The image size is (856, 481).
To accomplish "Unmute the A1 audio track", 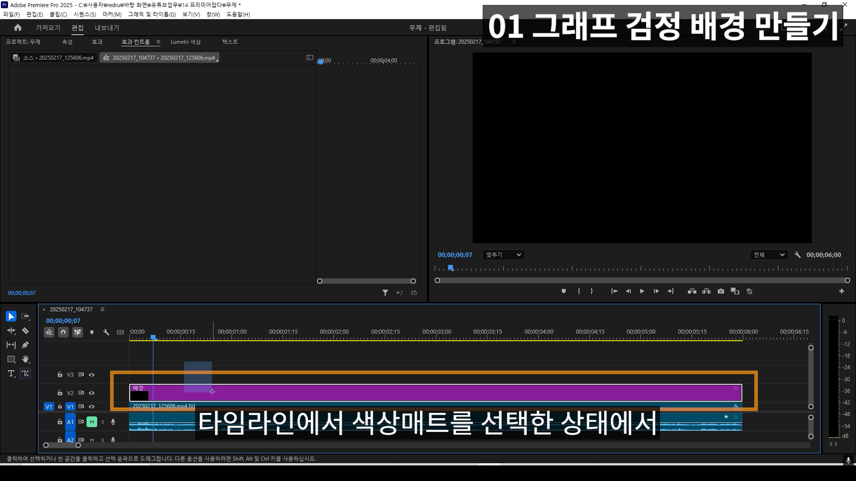I will coord(92,422).
